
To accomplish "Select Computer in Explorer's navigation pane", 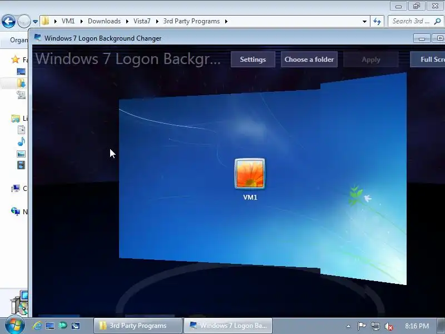I will tap(16, 188).
